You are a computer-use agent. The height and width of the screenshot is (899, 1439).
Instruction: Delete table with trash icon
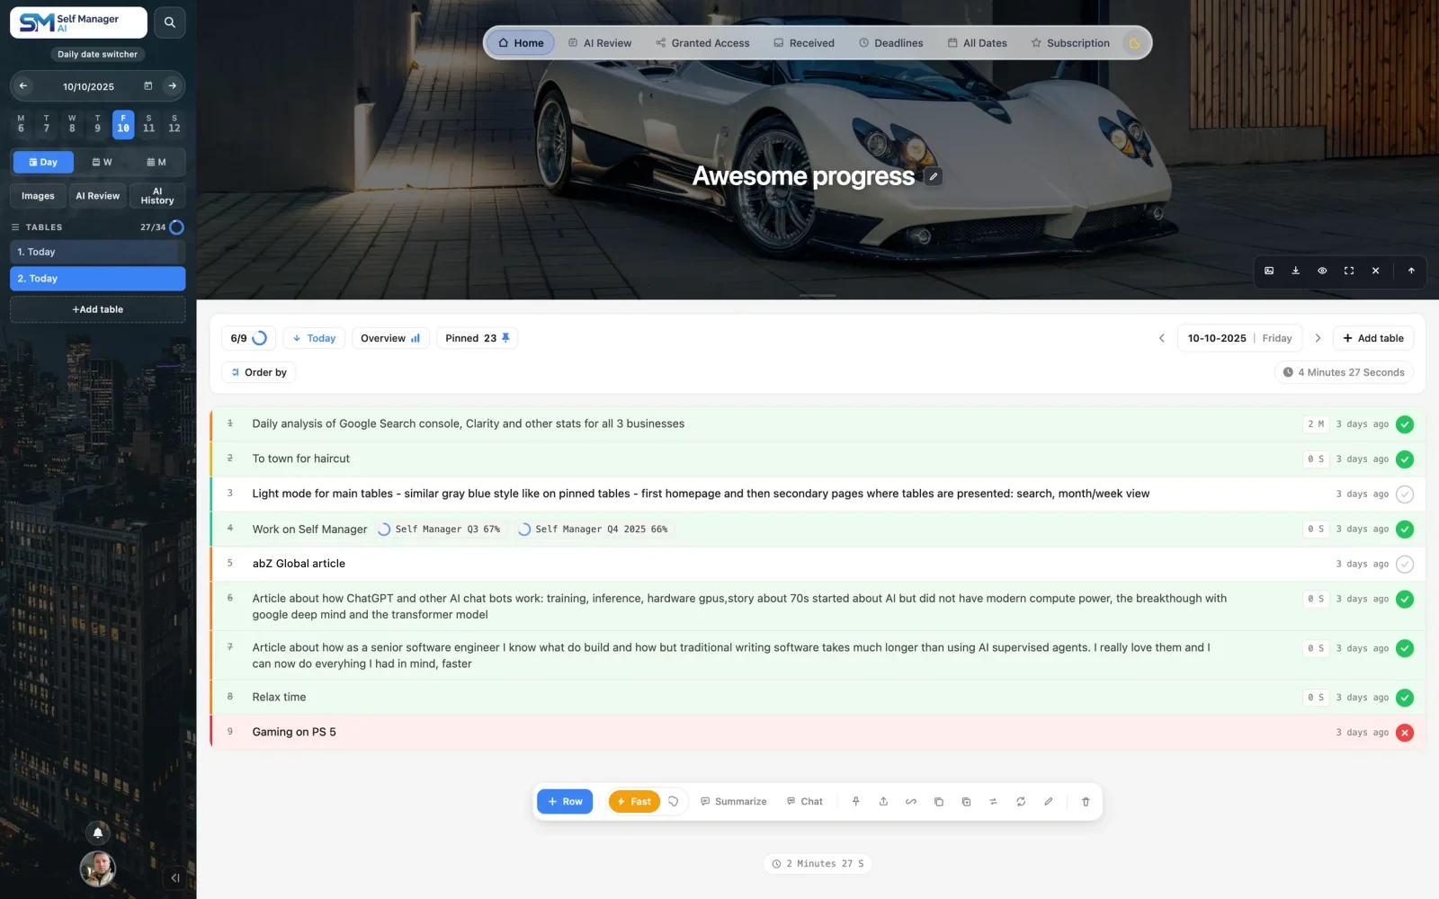[1086, 801]
